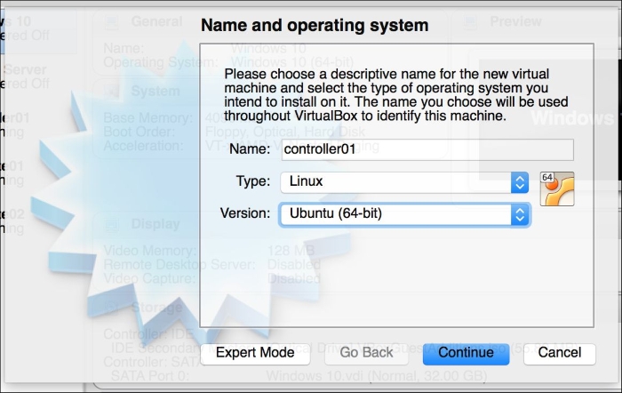Click the Display section monitor icon in background
This screenshot has height=393, width=622.
[x=111, y=225]
